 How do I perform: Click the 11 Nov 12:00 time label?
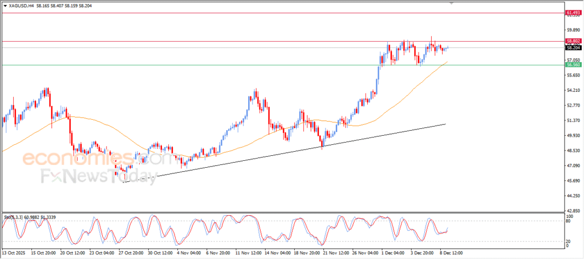pyautogui.click(x=248, y=252)
